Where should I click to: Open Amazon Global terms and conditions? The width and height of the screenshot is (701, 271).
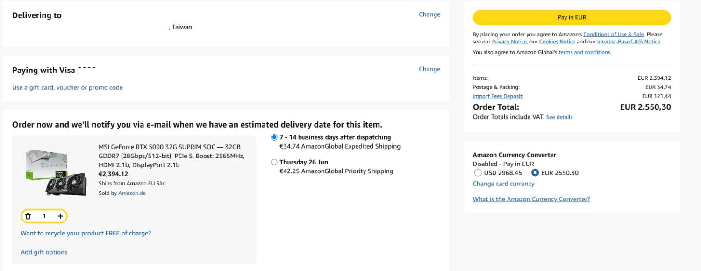[x=584, y=52]
